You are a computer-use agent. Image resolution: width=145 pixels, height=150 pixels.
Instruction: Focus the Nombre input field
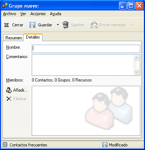[86, 49]
